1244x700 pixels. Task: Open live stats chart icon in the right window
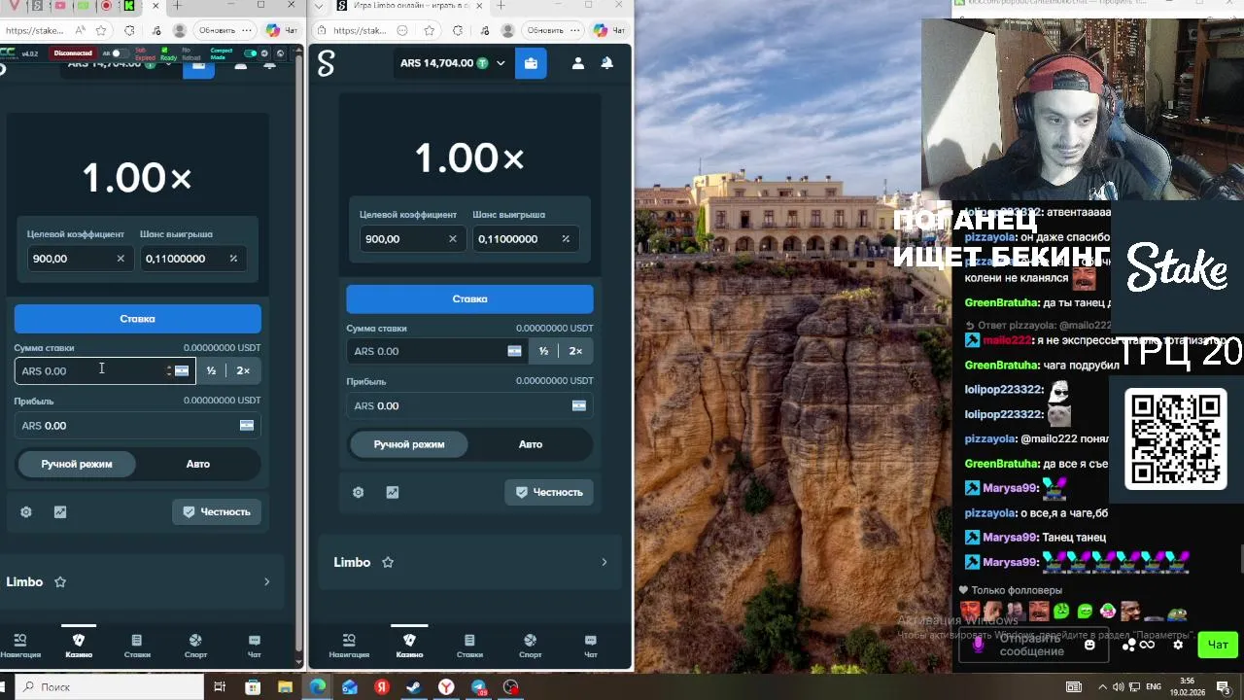pyautogui.click(x=393, y=493)
